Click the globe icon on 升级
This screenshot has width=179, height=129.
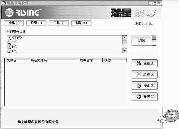point(139,97)
